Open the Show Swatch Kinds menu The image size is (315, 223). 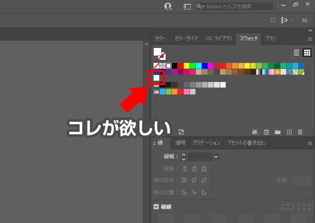[255, 132]
